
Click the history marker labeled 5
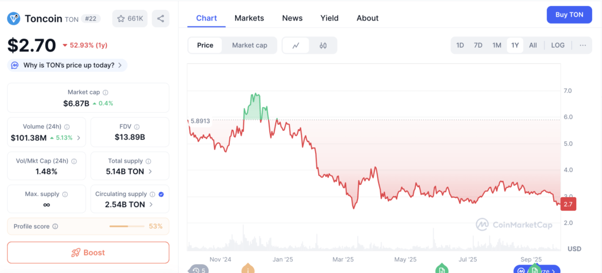pos(199,270)
